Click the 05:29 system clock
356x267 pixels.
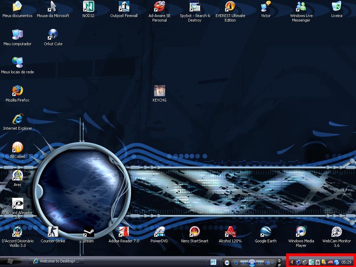[346, 262]
